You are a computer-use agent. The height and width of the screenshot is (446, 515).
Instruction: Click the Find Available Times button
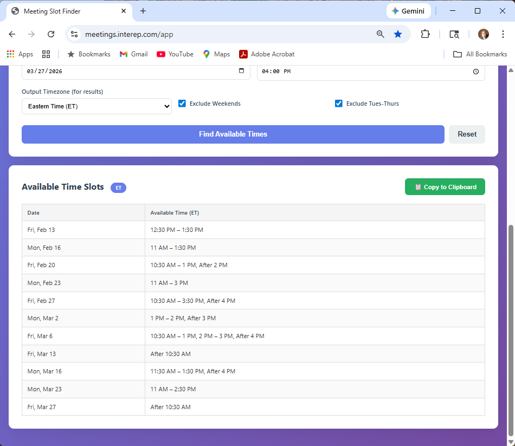tap(233, 134)
